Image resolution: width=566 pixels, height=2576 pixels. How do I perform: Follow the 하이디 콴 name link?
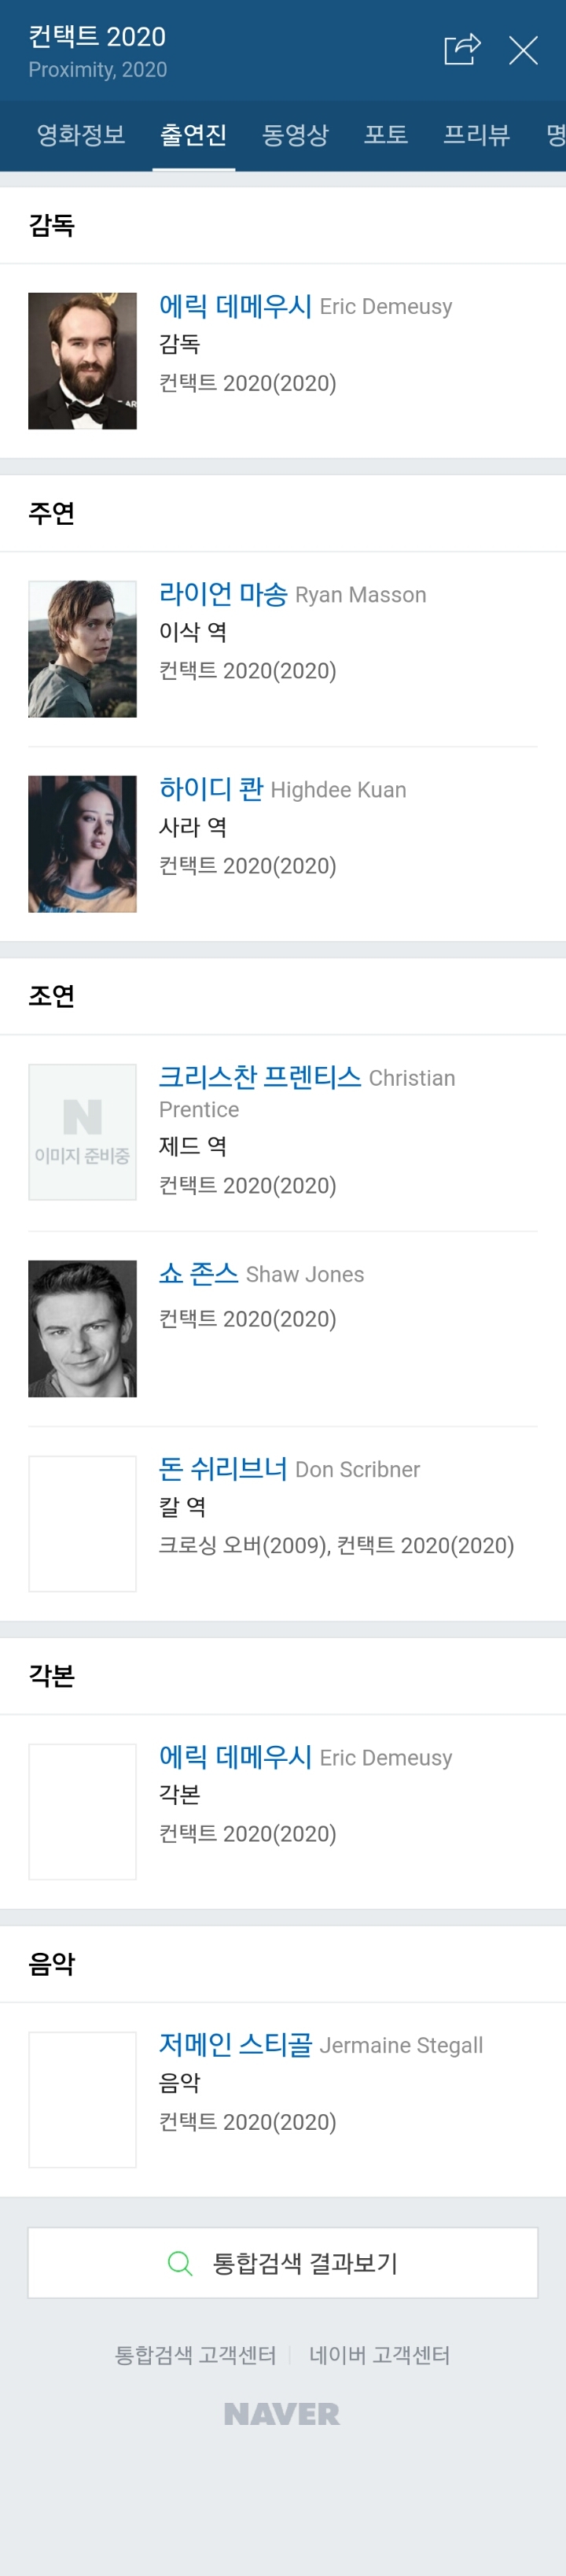(x=211, y=789)
